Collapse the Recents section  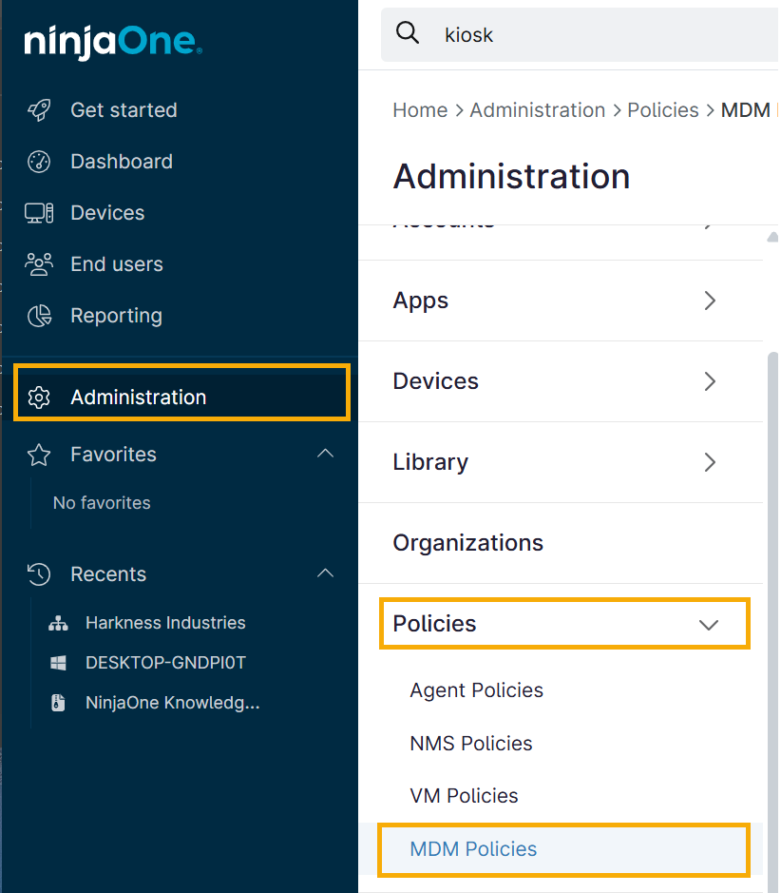(326, 573)
